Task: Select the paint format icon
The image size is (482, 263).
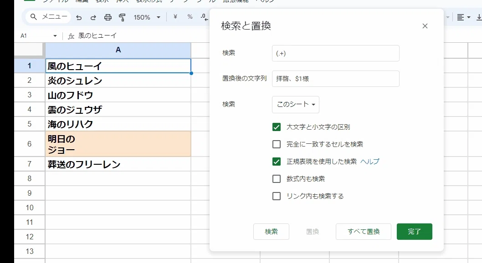Action: (122, 17)
